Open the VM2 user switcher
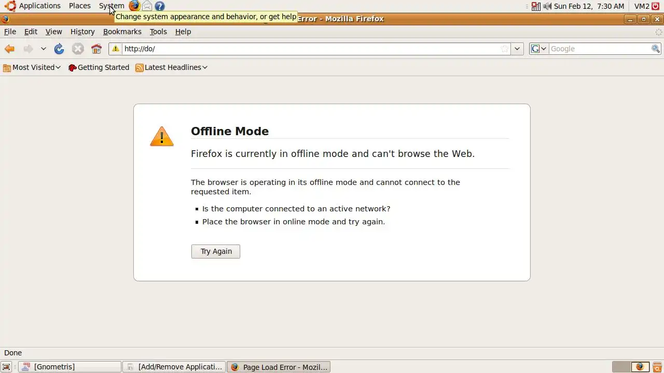 642,6
